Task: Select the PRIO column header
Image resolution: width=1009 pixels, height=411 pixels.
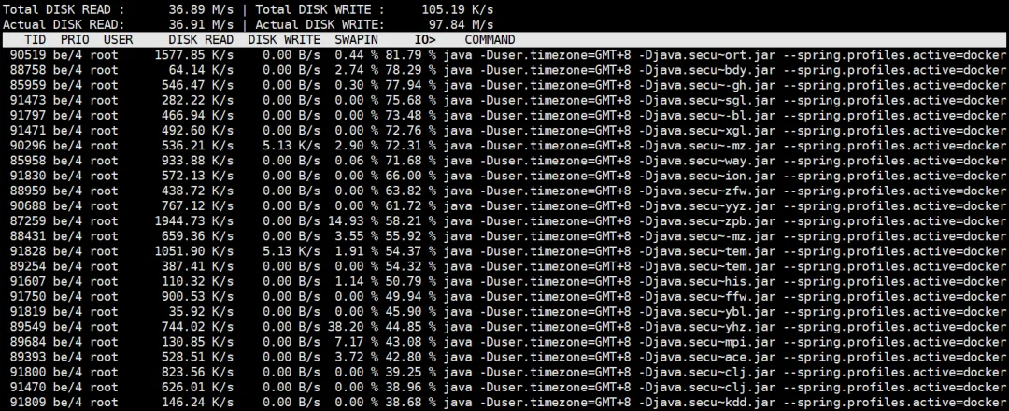Action: click(75, 40)
